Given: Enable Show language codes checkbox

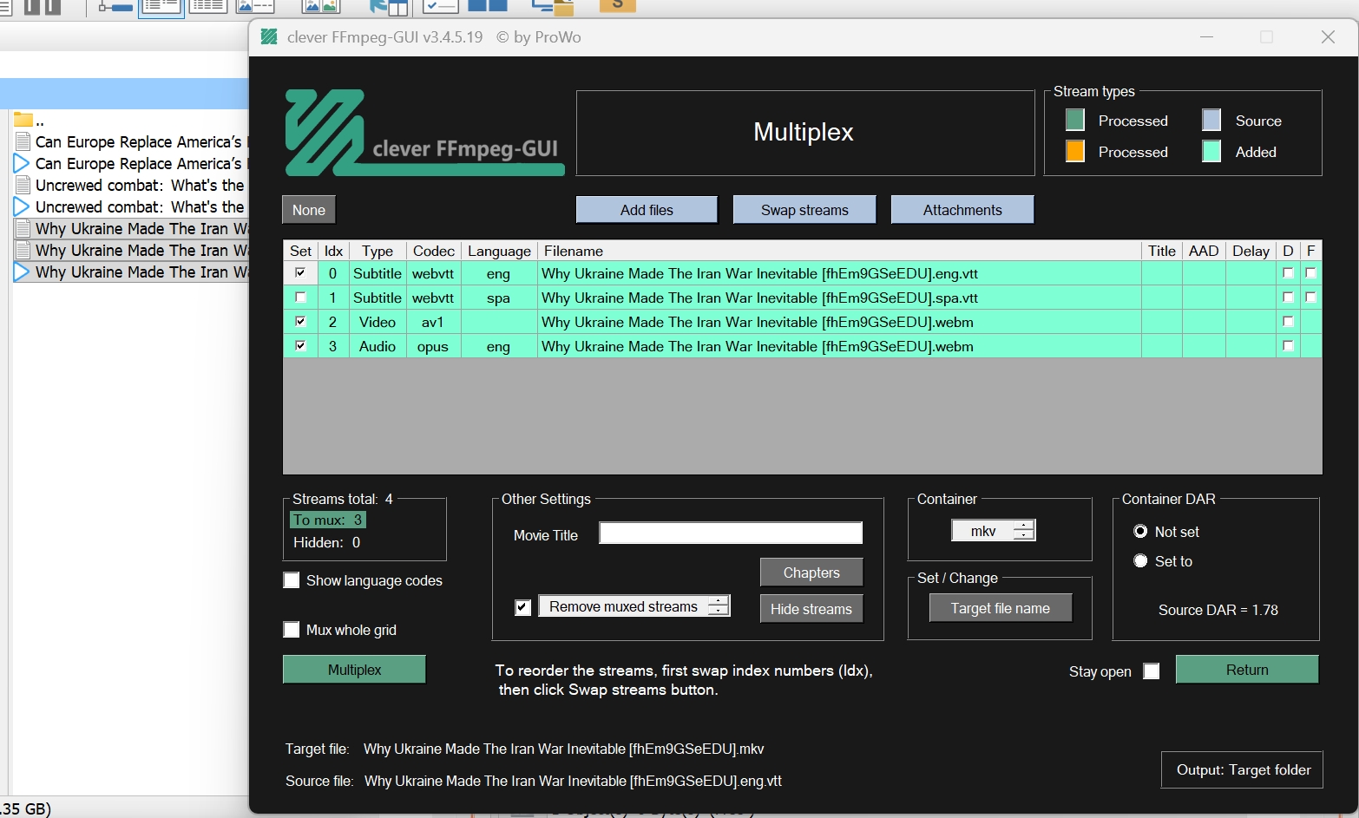Looking at the screenshot, I should (292, 580).
